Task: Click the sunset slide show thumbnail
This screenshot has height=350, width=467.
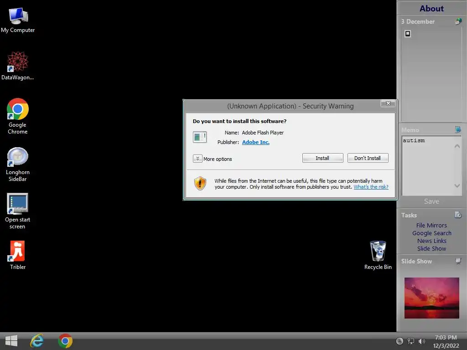Action: pyautogui.click(x=431, y=298)
